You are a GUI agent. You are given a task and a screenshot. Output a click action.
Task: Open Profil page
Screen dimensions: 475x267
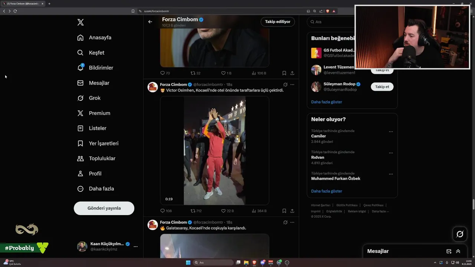89,174
